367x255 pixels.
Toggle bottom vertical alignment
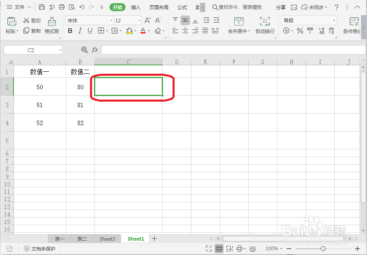point(195,20)
